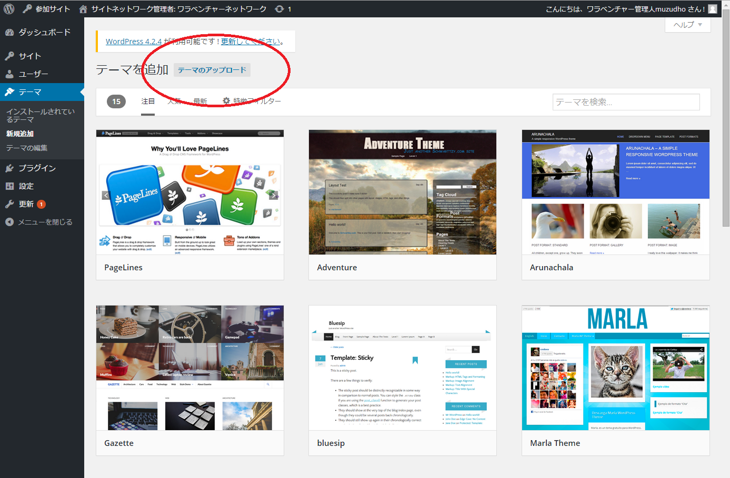Click the updates icon in admin bar
Image resolution: width=730 pixels, height=478 pixels.
pyautogui.click(x=283, y=9)
